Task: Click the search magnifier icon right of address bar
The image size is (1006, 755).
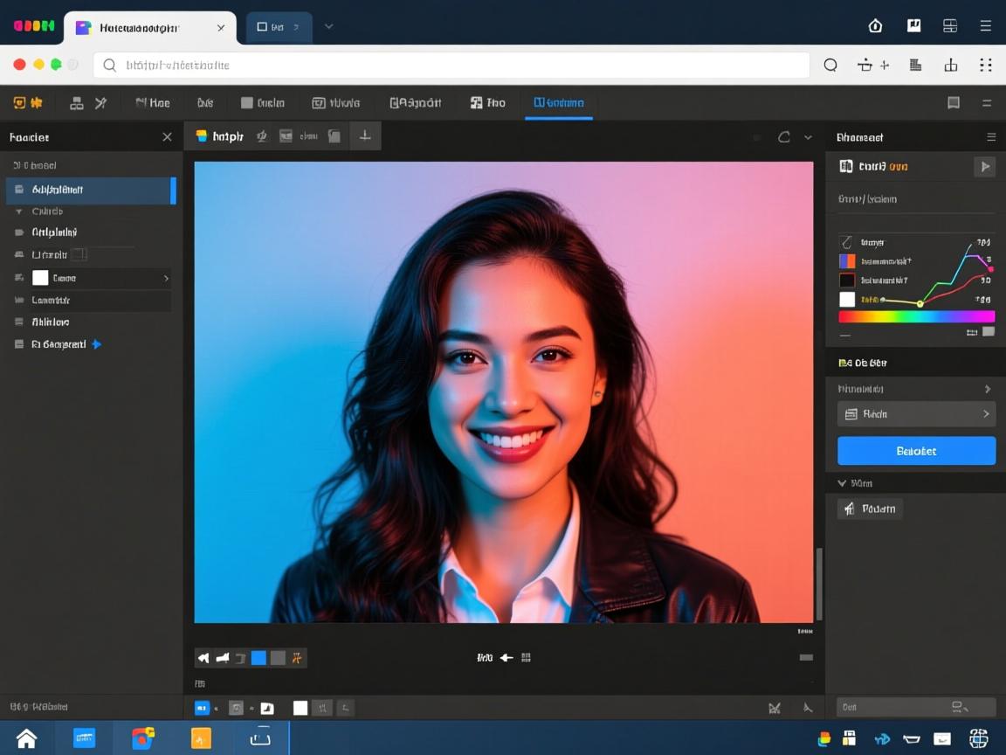Action: point(830,65)
